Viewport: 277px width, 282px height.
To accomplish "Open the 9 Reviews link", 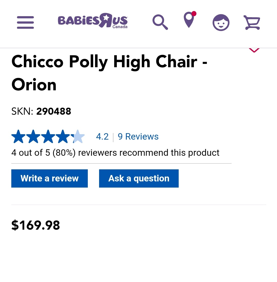I will click(138, 137).
